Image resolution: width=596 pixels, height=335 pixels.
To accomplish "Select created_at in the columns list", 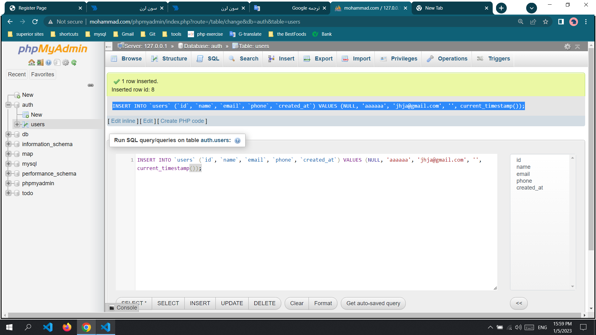I will coord(530,188).
